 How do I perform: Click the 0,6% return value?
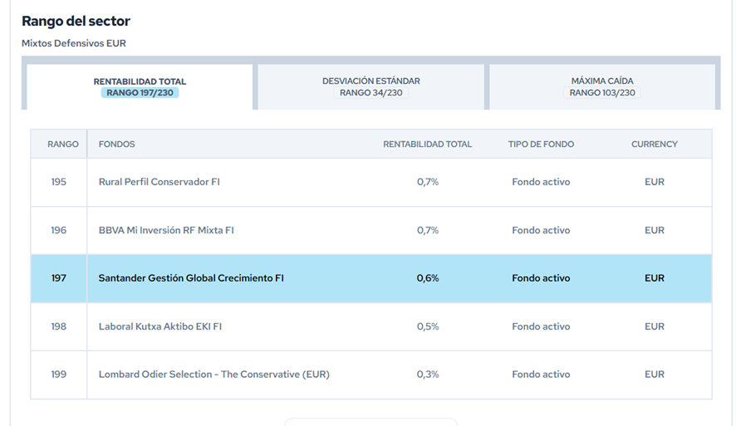click(428, 278)
